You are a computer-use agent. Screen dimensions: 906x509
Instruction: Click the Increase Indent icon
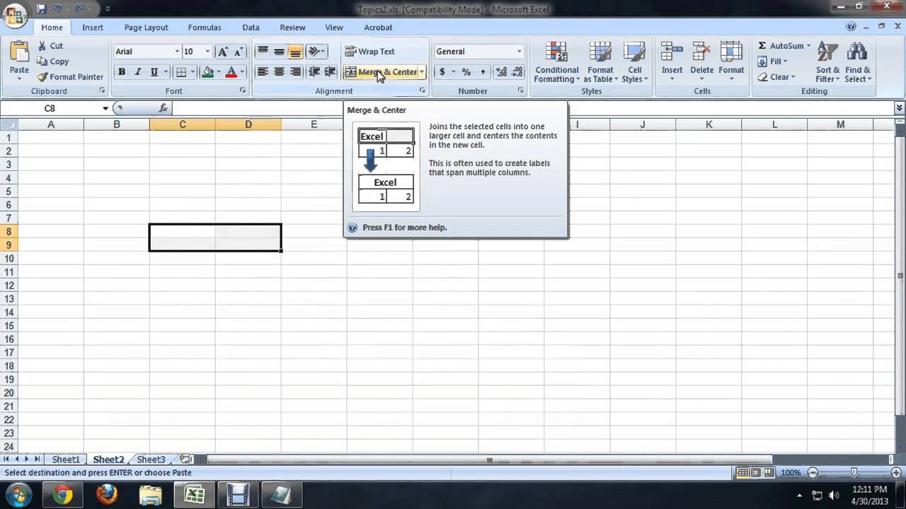coord(330,72)
